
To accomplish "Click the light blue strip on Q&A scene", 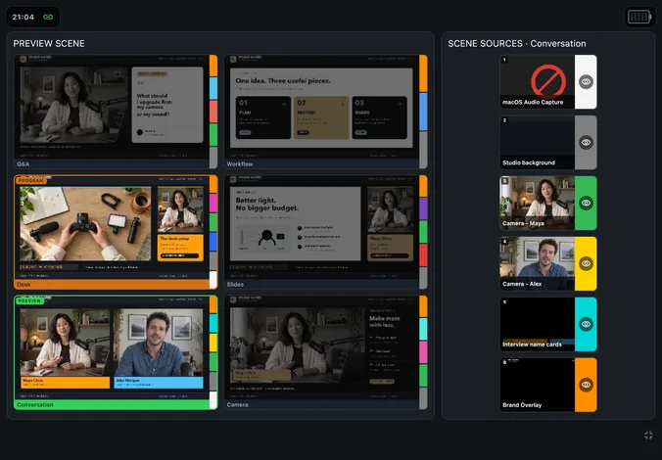I will [x=213, y=88].
